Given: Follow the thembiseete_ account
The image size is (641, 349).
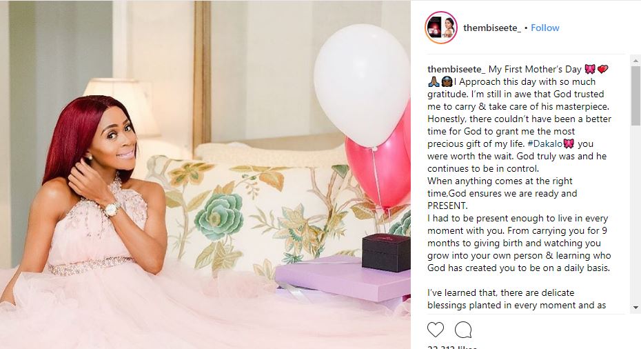Looking at the screenshot, I should (545, 28).
